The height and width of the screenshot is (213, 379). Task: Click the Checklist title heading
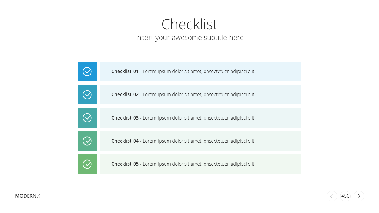click(189, 24)
